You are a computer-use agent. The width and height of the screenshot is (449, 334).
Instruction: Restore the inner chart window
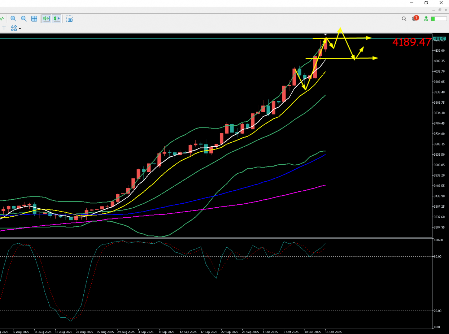[440, 10]
